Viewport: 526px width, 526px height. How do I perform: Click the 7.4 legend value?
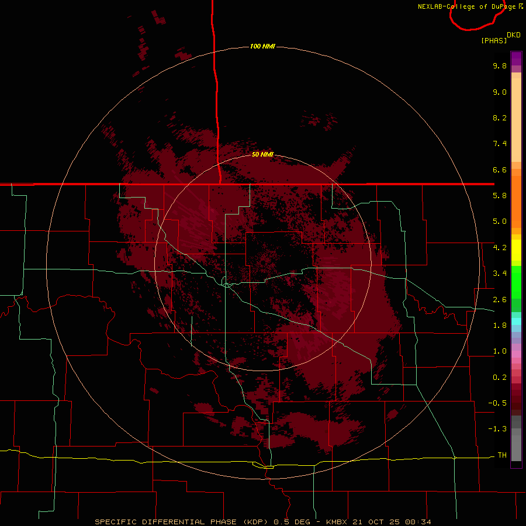point(500,144)
